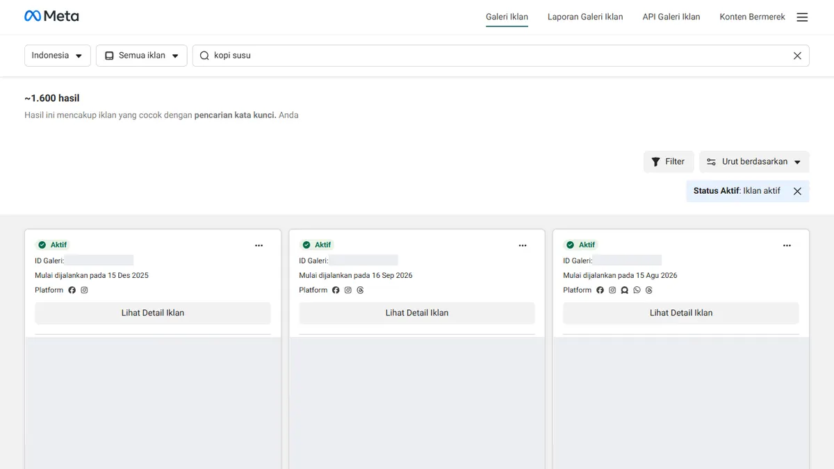The image size is (834, 469).
Task: Click Facebook icon on the 16 Sep 2026 ad
Action: coord(336,290)
